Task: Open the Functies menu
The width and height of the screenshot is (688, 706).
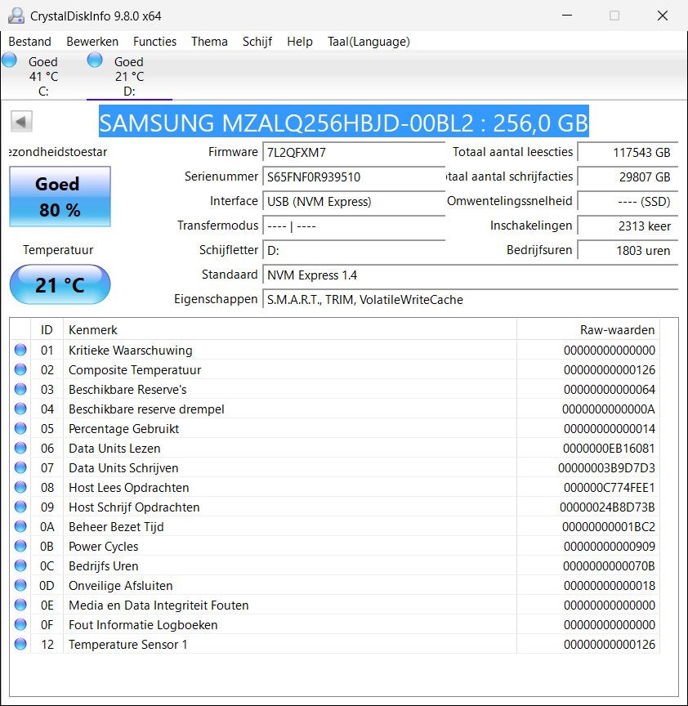Action: (154, 42)
